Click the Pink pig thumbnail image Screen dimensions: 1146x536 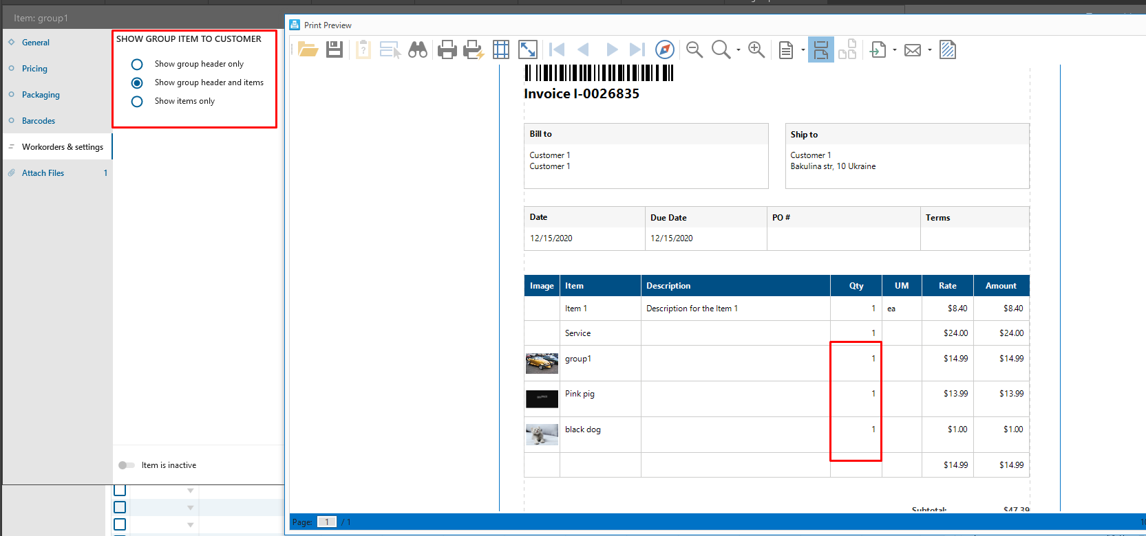[542, 399]
